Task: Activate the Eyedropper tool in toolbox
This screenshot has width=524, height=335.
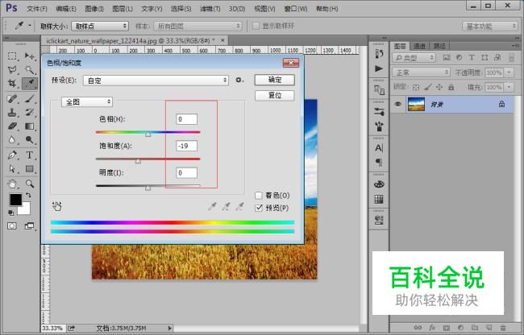Action: click(30, 84)
